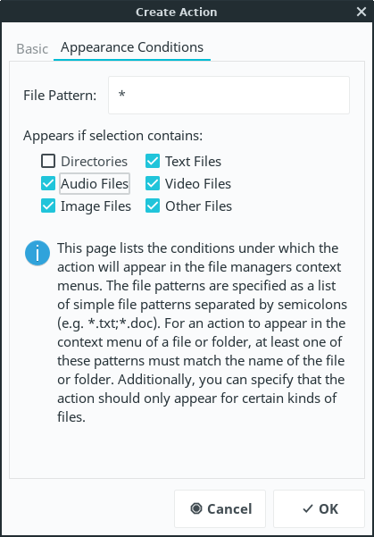This screenshot has width=374, height=537.
Task: Deselect the Other Files checkbox
Action: coord(153,206)
